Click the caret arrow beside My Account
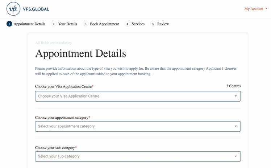The width and height of the screenshot is (271, 168). pyautogui.click(x=266, y=9)
